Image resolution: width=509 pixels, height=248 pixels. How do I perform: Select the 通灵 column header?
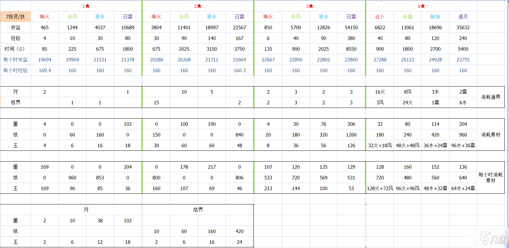click(463, 17)
